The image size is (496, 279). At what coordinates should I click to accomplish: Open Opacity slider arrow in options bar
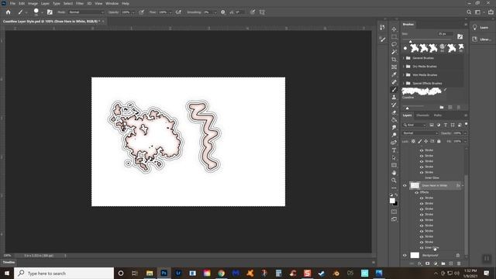click(x=133, y=12)
